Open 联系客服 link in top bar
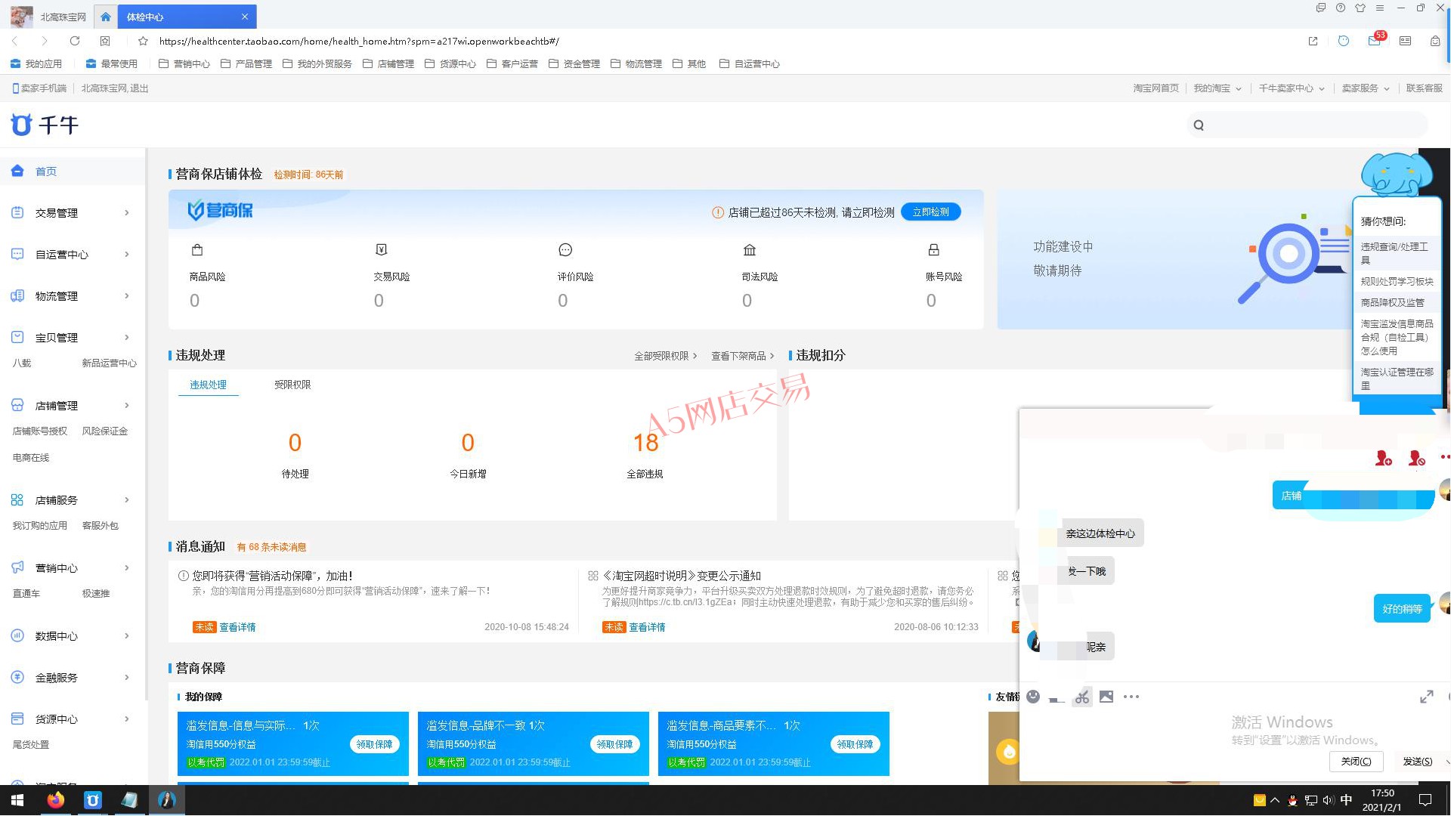 (1424, 88)
